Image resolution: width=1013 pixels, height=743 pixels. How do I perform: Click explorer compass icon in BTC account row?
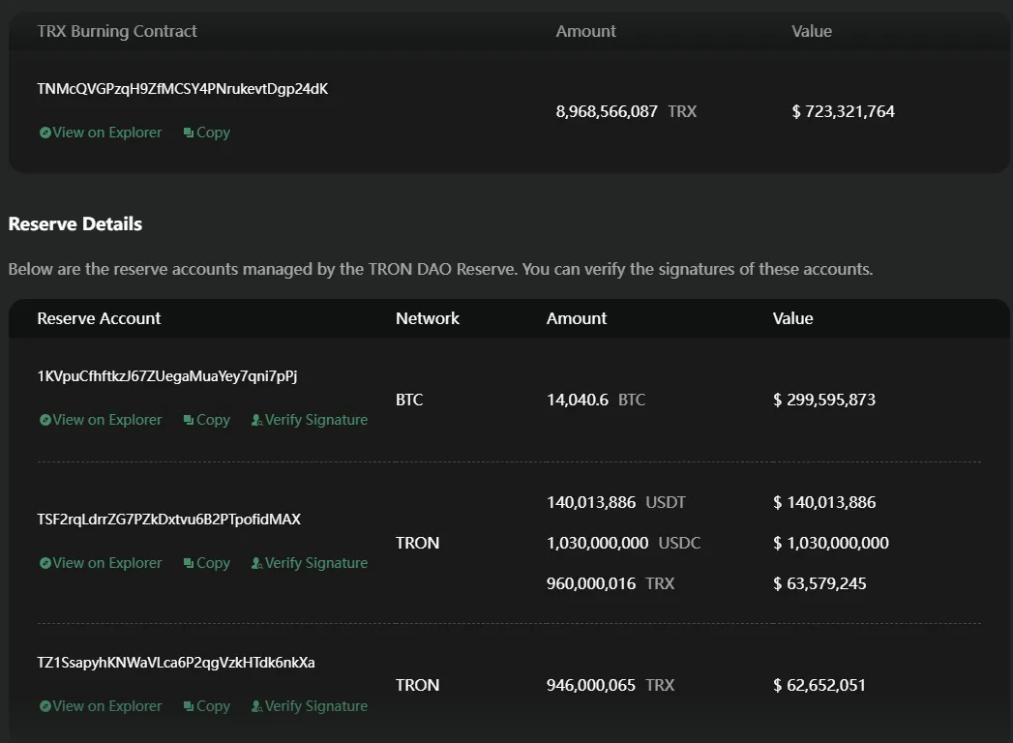point(45,420)
